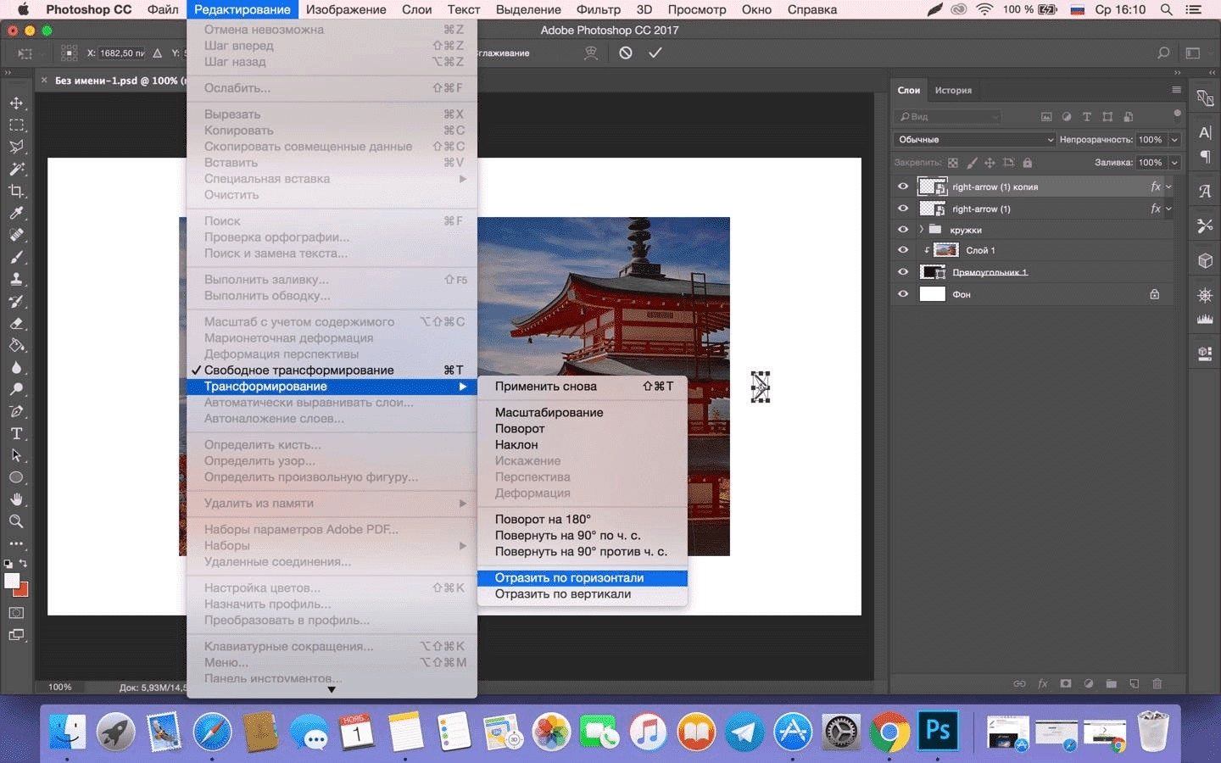This screenshot has width=1221, height=763.
Task: Toggle visibility of Слой 1 layer
Action: click(x=902, y=250)
